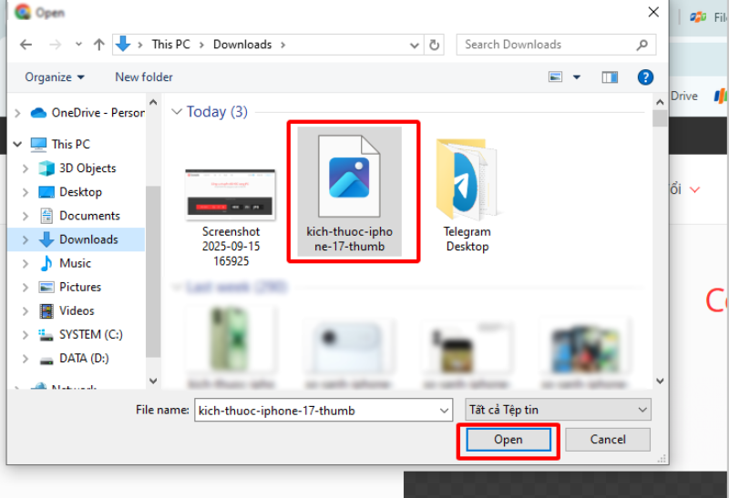
Task: Select Desktop in navigation pane
Action: point(70,192)
